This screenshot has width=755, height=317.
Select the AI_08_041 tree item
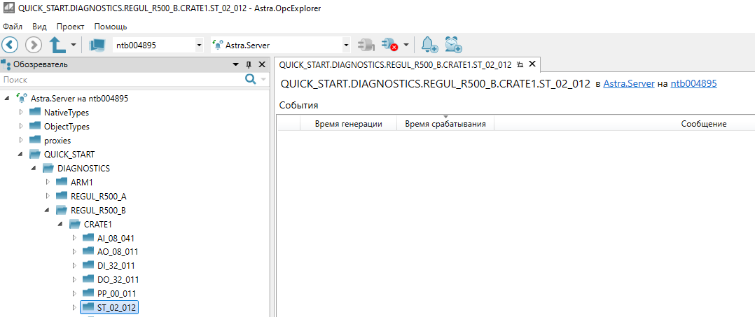[116, 238]
